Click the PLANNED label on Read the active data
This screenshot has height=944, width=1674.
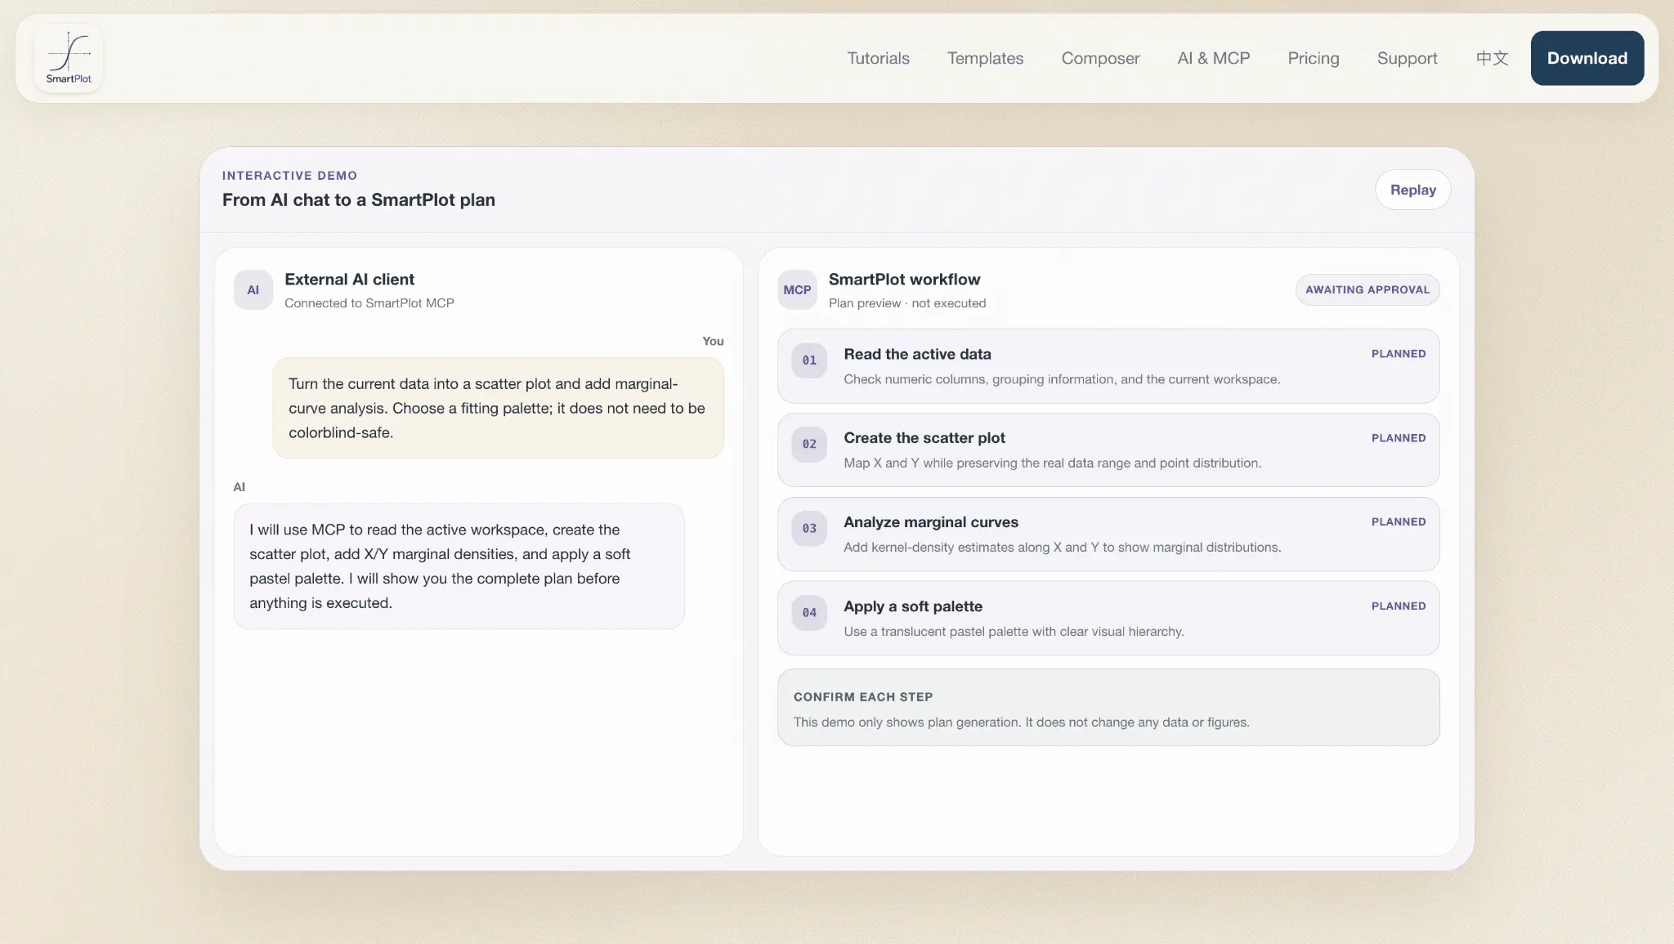pos(1399,354)
